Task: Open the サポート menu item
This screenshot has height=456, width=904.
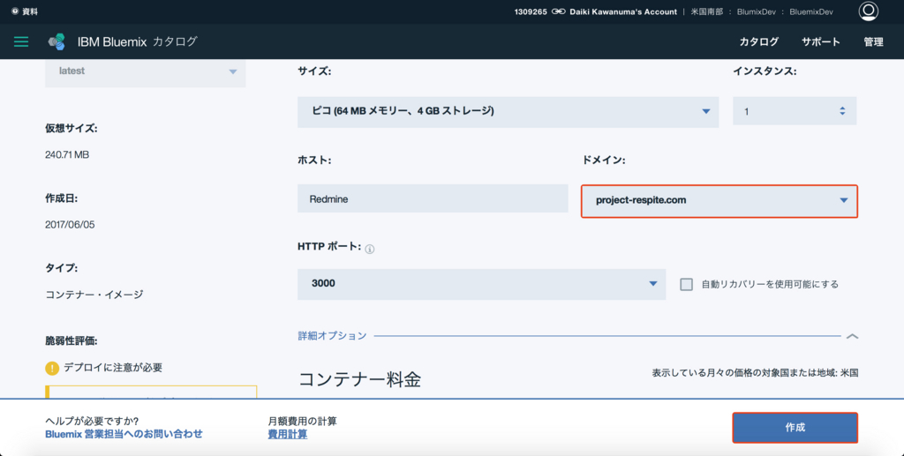Action: coord(820,42)
